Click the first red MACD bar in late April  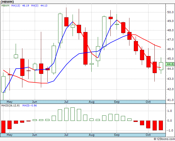coord(3,127)
